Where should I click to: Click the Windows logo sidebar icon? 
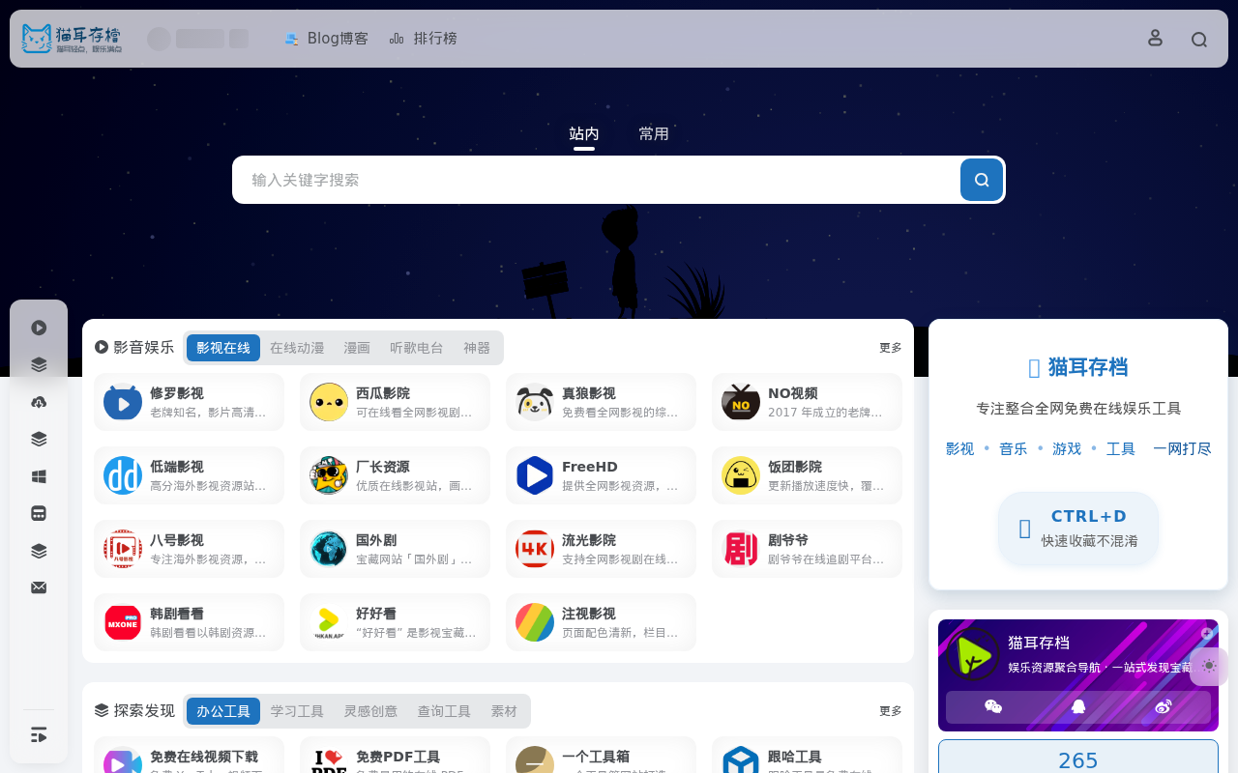coord(39,476)
